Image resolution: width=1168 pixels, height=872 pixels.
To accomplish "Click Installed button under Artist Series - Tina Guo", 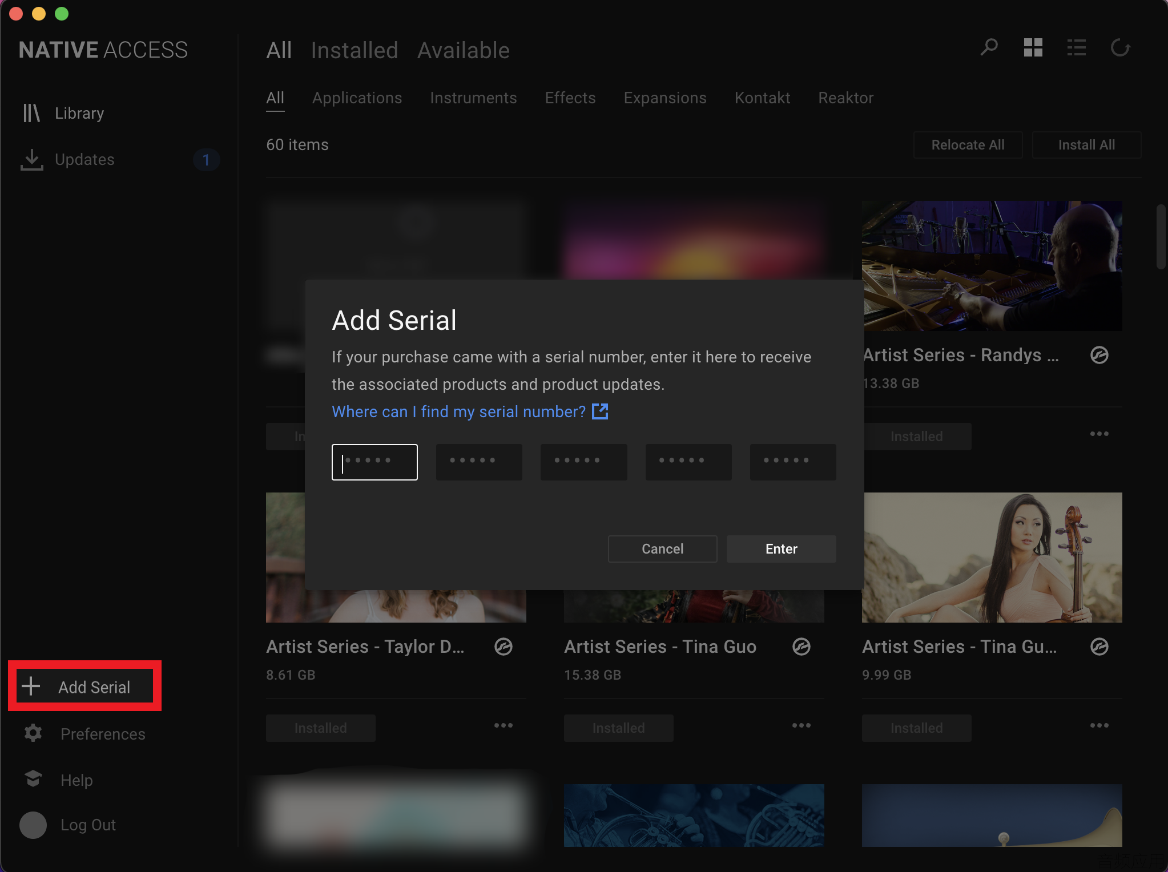I will pos(618,728).
